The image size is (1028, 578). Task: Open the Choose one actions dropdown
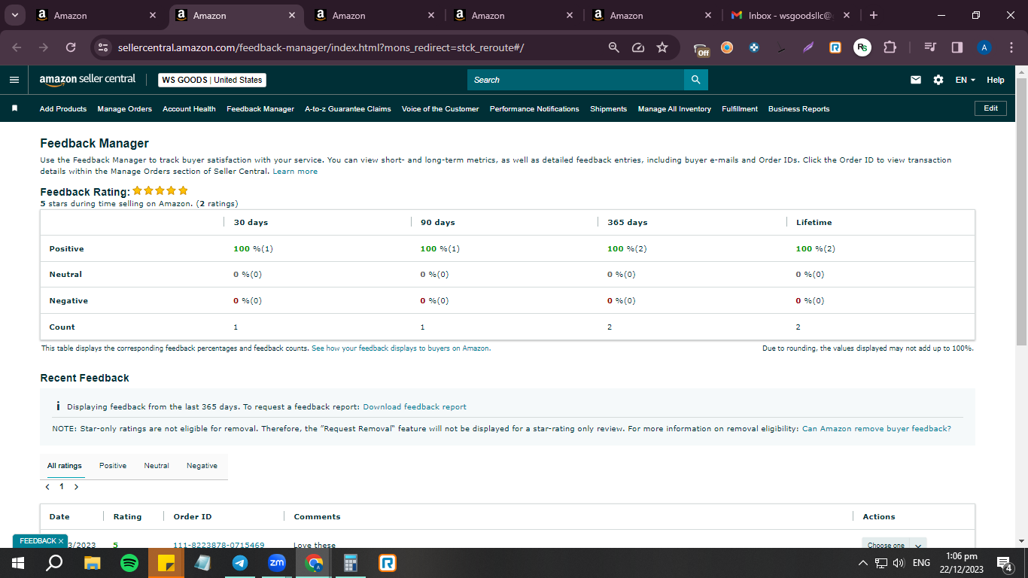tap(894, 543)
